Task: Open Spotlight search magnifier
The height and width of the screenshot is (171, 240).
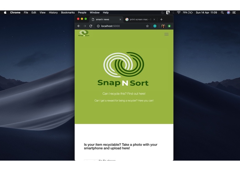Action: click(x=222, y=12)
